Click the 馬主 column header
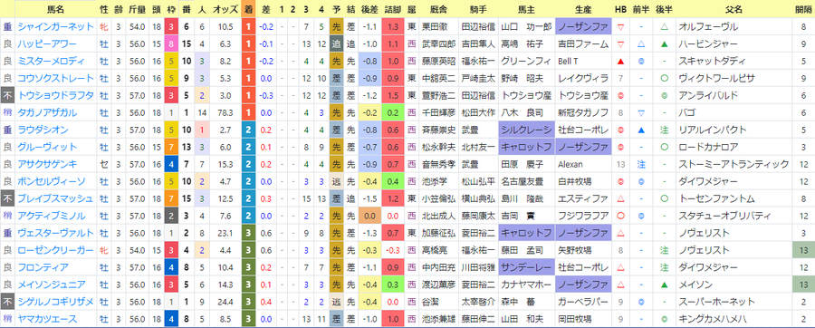 click(525, 9)
